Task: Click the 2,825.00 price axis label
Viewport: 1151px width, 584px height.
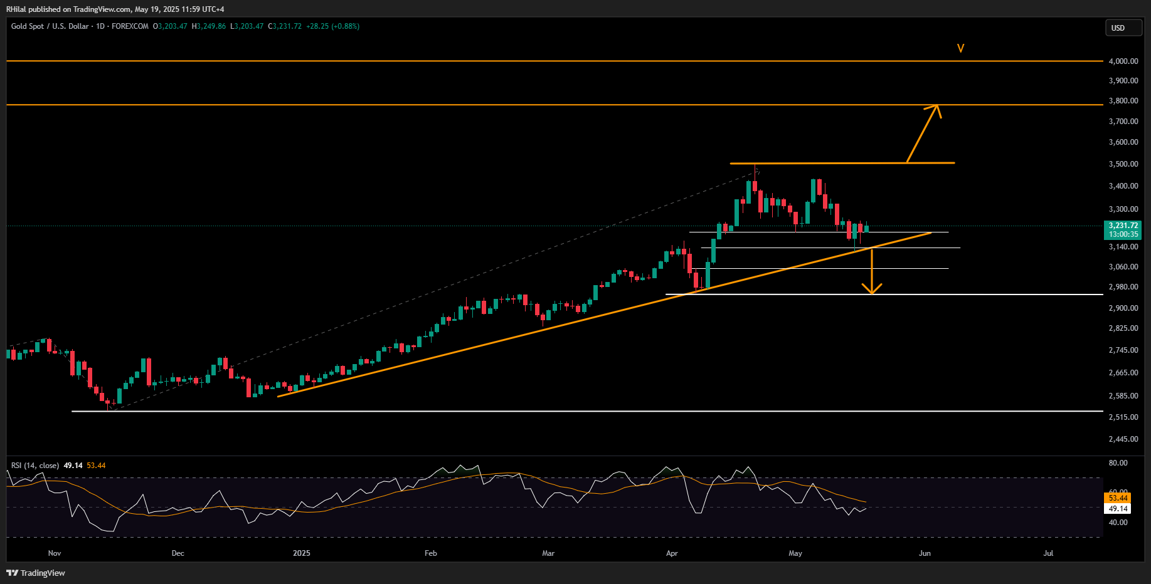Action: coord(1123,328)
